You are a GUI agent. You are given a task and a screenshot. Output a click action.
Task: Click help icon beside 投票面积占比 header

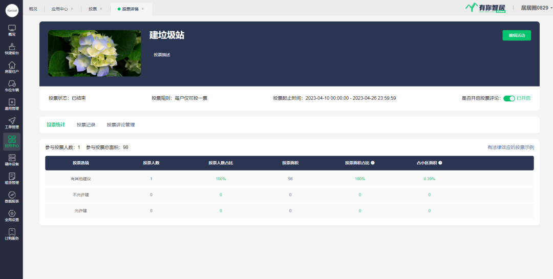pyautogui.click(x=373, y=163)
